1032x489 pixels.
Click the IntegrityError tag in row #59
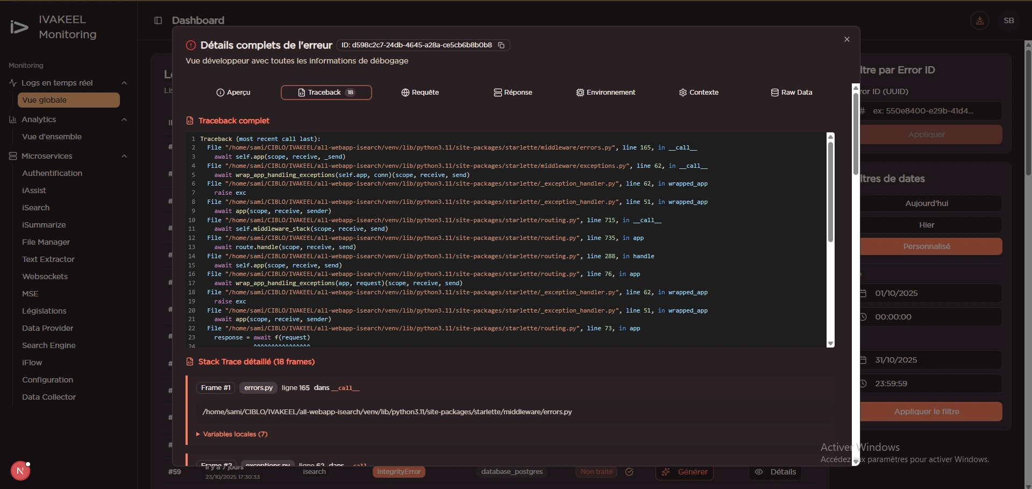(x=398, y=472)
